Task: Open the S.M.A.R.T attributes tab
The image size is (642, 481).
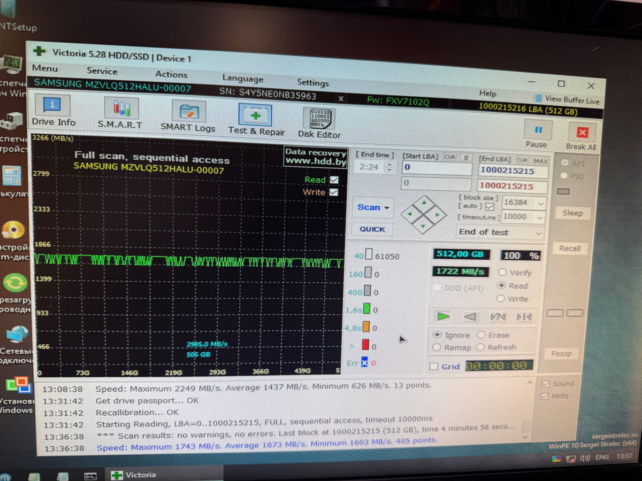Action: pos(120,113)
